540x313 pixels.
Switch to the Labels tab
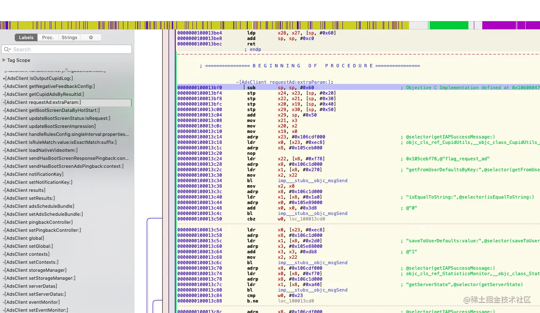tap(26, 37)
